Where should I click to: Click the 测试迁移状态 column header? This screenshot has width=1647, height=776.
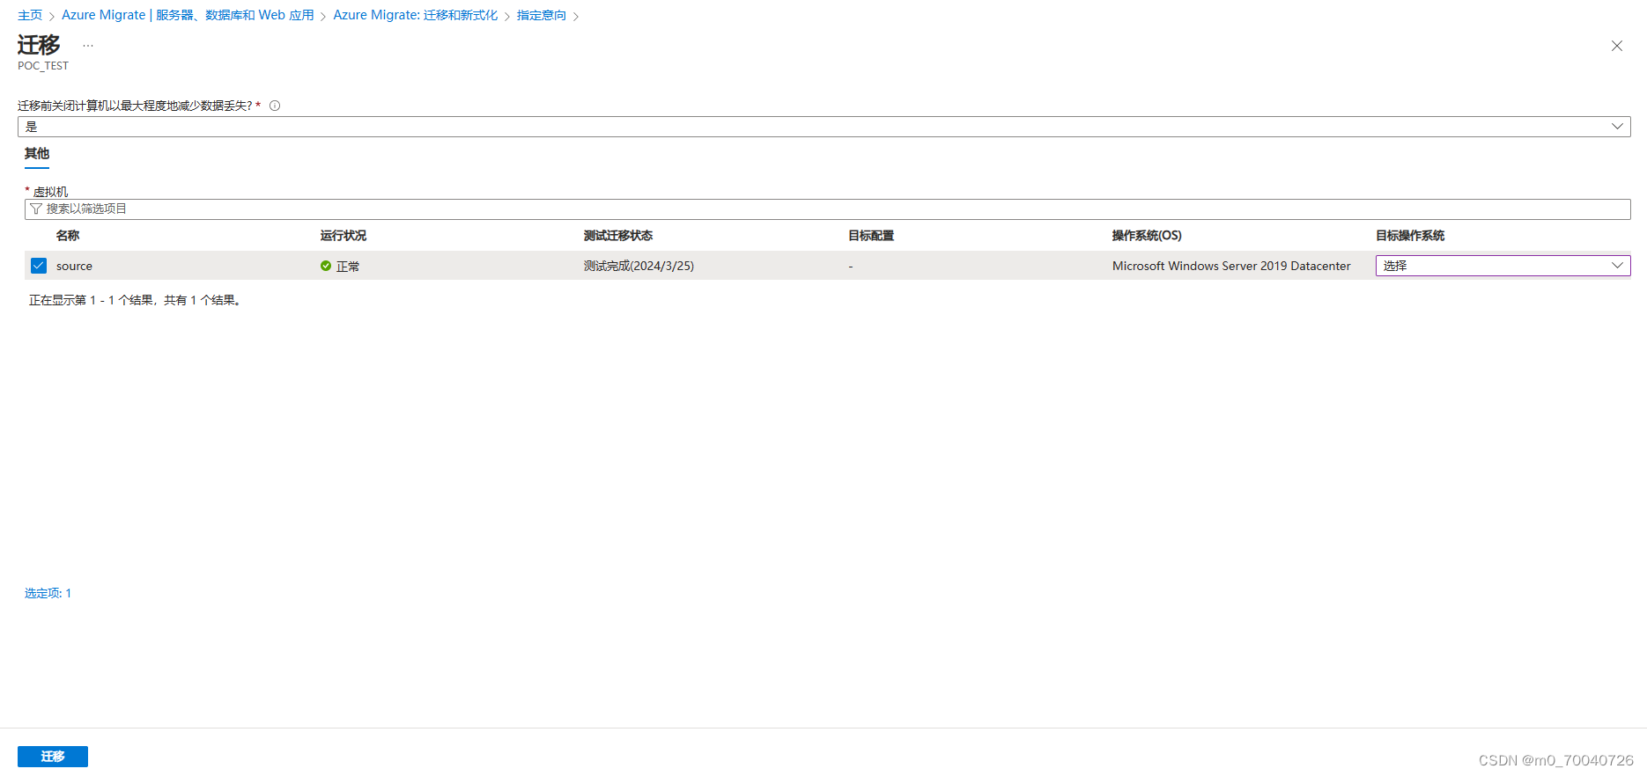(618, 236)
